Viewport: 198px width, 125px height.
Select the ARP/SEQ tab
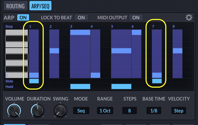tap(40, 6)
